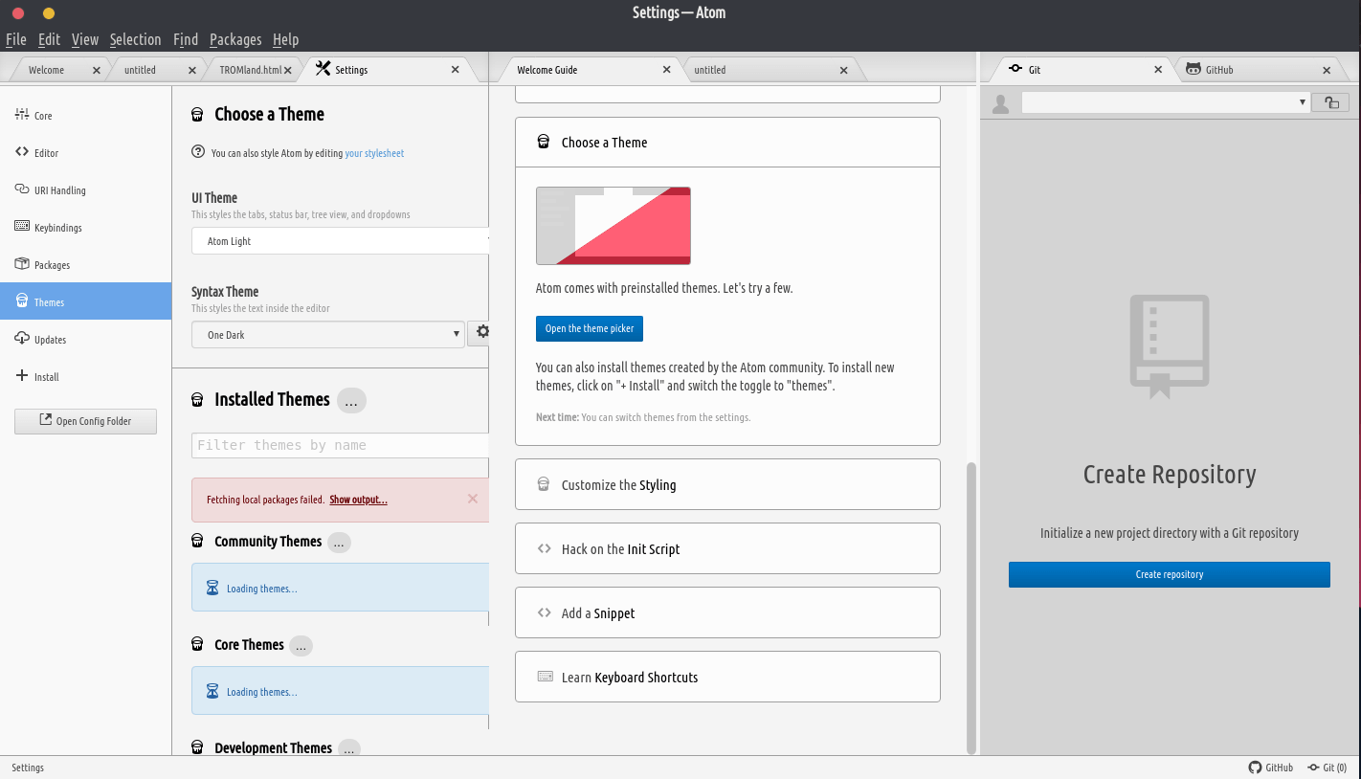Expand the Hack on the Init Script card
Viewport: 1361px width, 779px height.
coord(727,548)
